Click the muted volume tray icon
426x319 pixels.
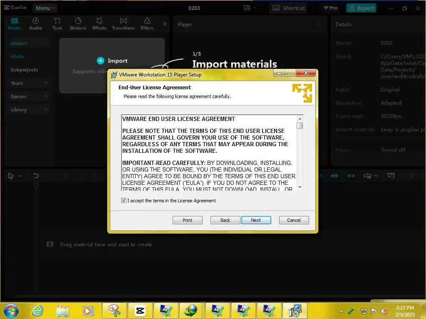384,311
